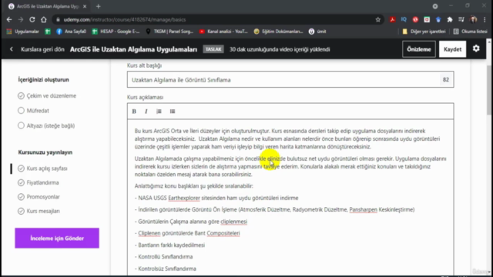Click the Kurslara geri dön link
Viewport: 493px width, 277px height.
click(x=42, y=49)
